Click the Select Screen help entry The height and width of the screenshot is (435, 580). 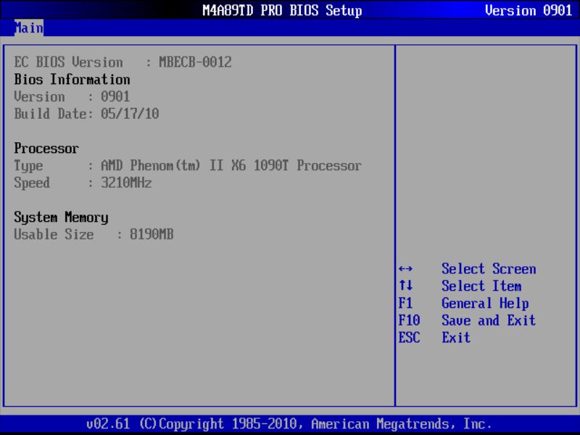click(488, 269)
